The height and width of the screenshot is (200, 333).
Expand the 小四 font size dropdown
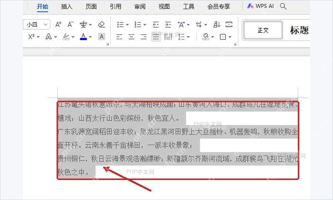[46, 24]
